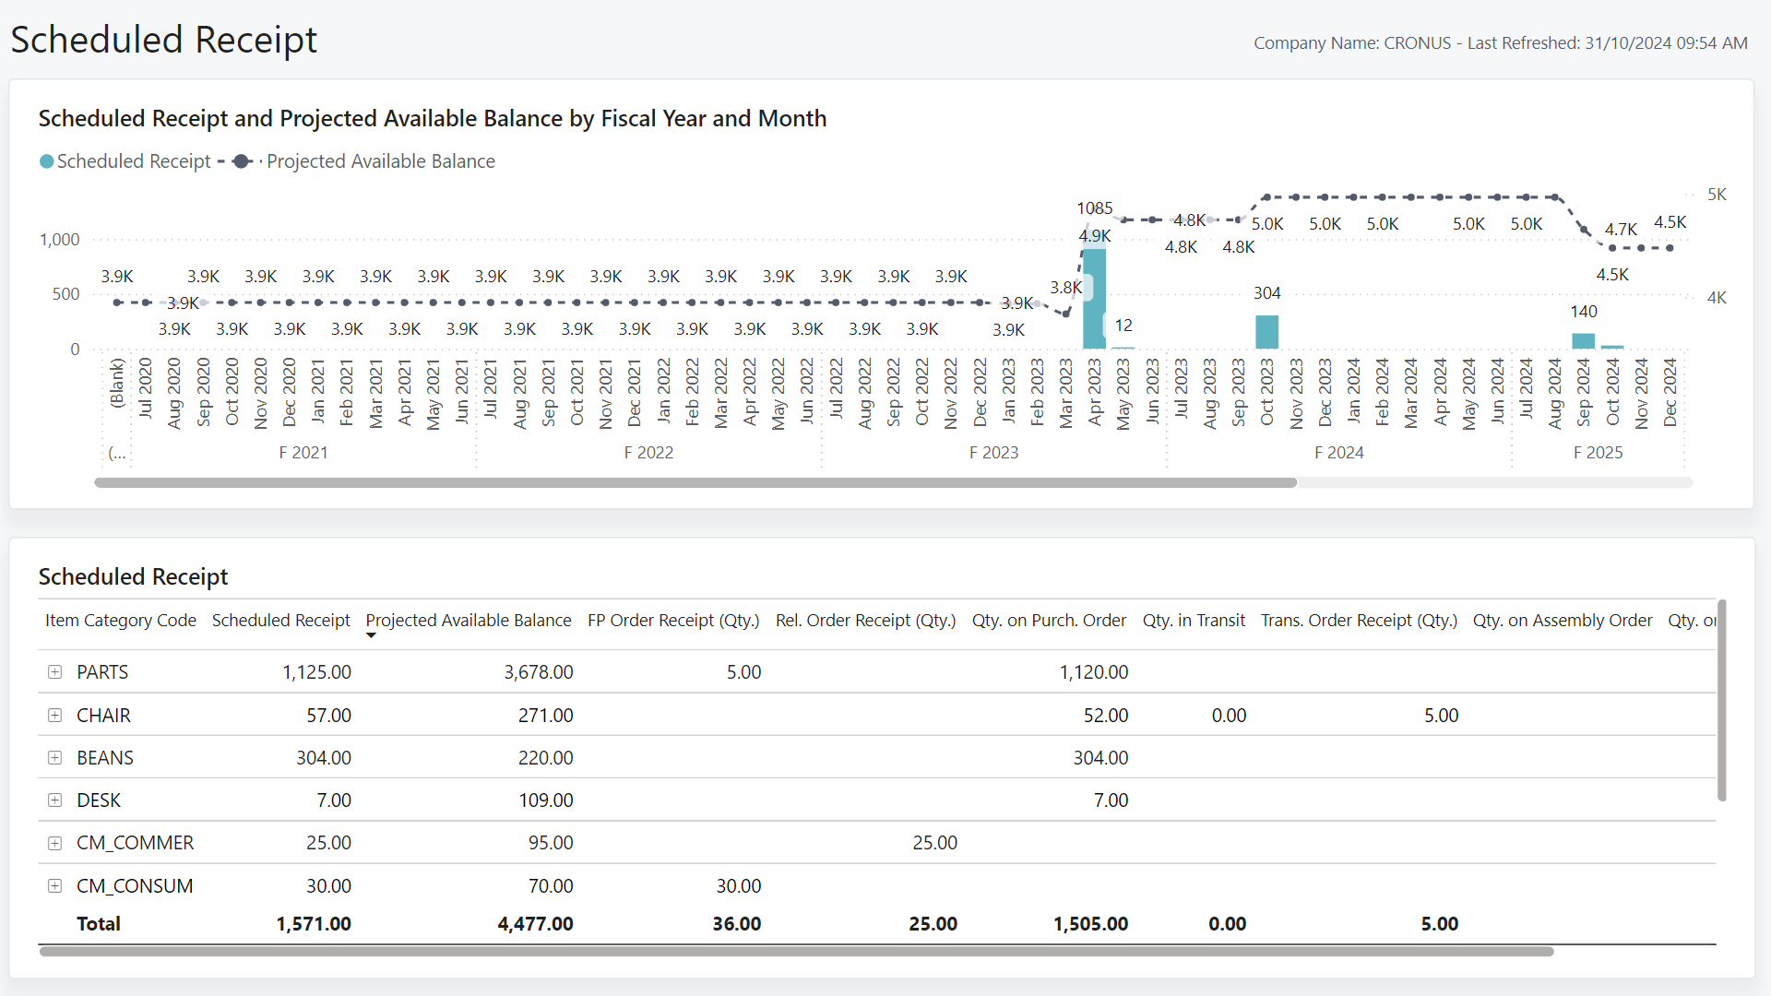This screenshot has height=996, width=1771.
Task: Expand the CM_CONSUM category row
Action: [x=54, y=885]
